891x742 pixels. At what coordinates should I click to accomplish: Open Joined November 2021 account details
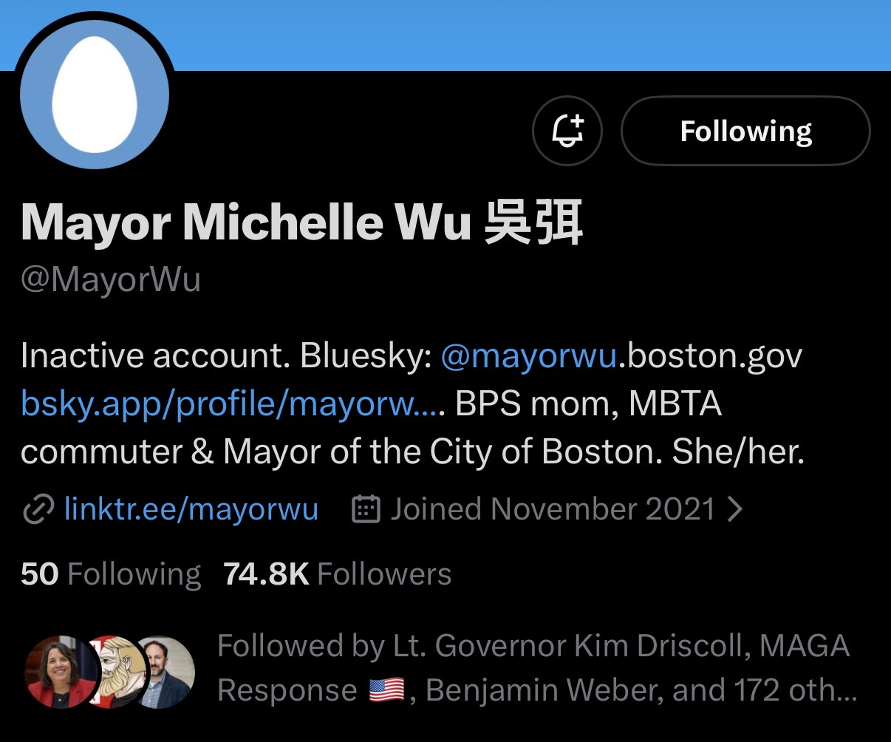coord(553,509)
